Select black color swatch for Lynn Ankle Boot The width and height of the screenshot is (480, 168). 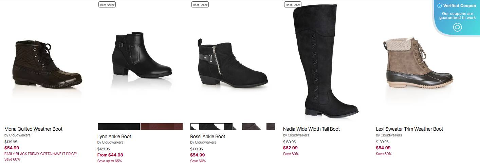119,127
